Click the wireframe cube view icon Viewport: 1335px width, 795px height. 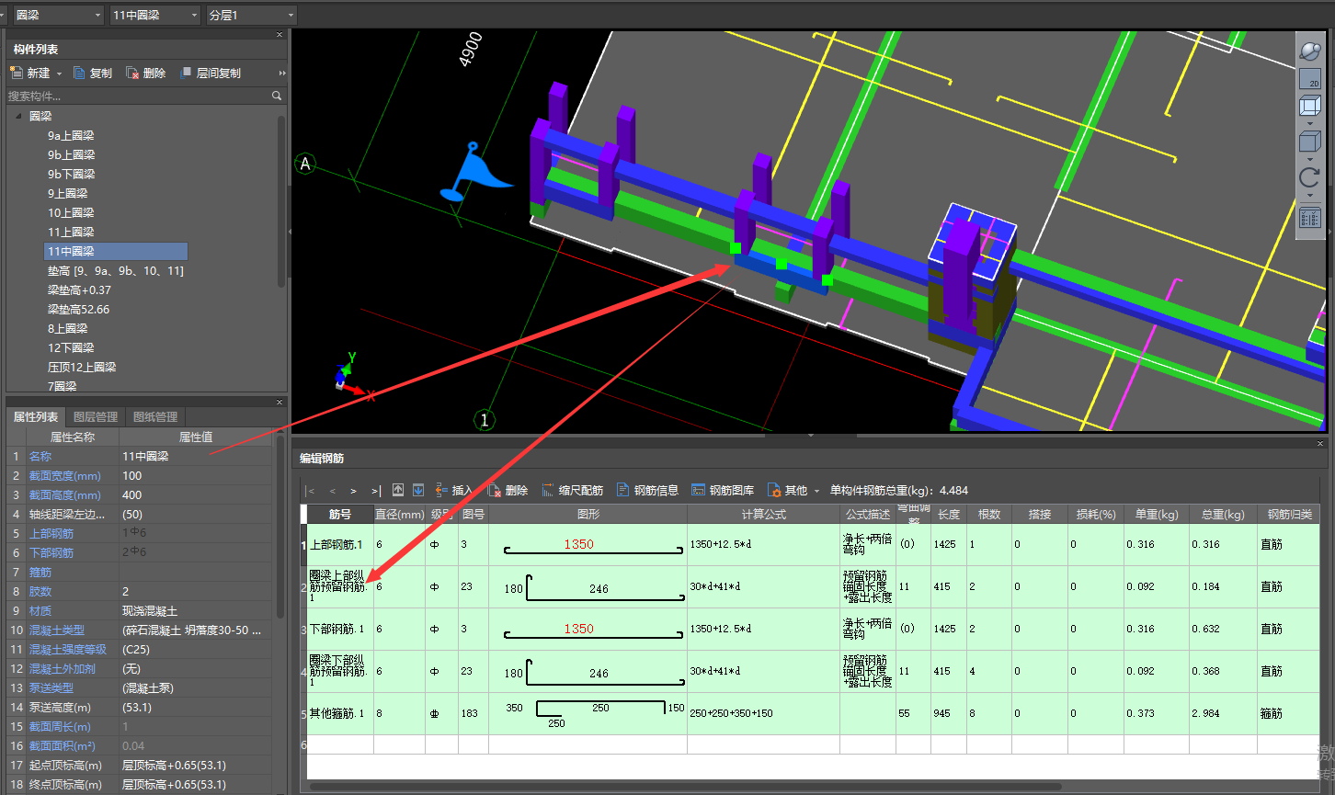(x=1309, y=107)
